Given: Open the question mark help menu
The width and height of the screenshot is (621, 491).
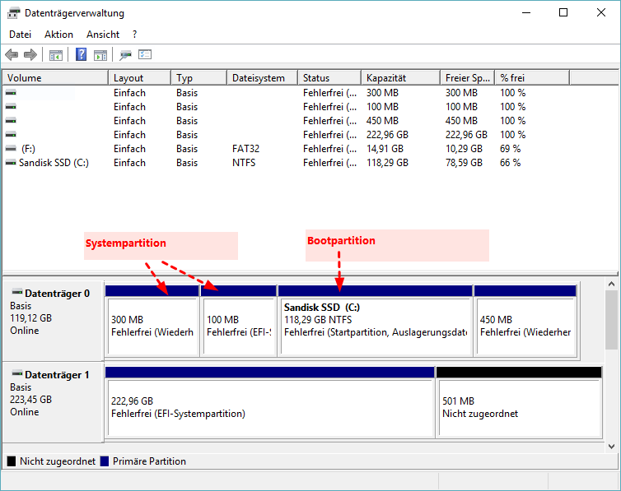Looking at the screenshot, I should pyautogui.click(x=134, y=35).
